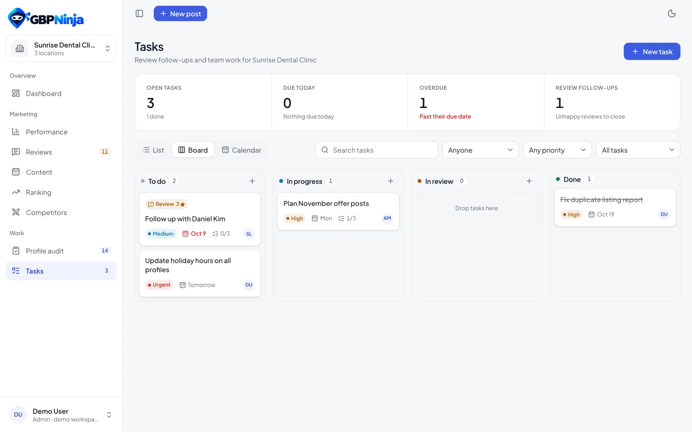Viewport: 692px width, 432px height.
Task: Open the Content section
Action: tap(61, 172)
